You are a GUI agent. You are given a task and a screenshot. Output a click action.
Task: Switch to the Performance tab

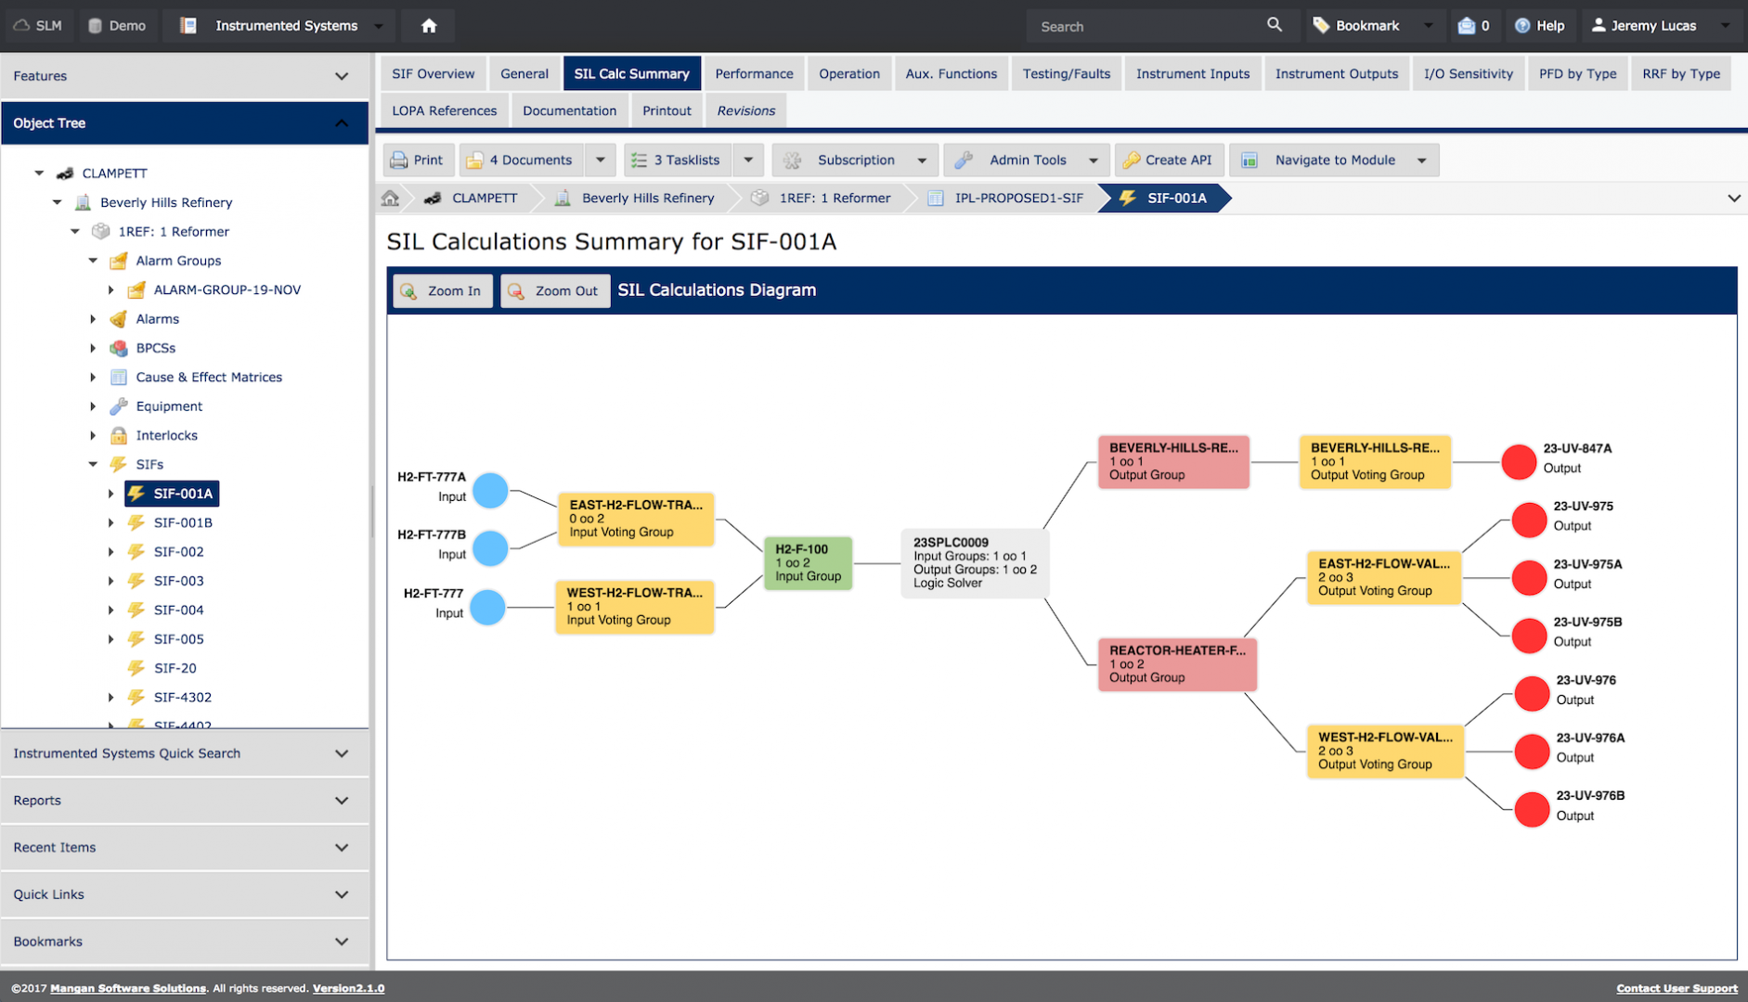pos(754,73)
